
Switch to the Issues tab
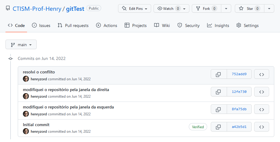41,25
